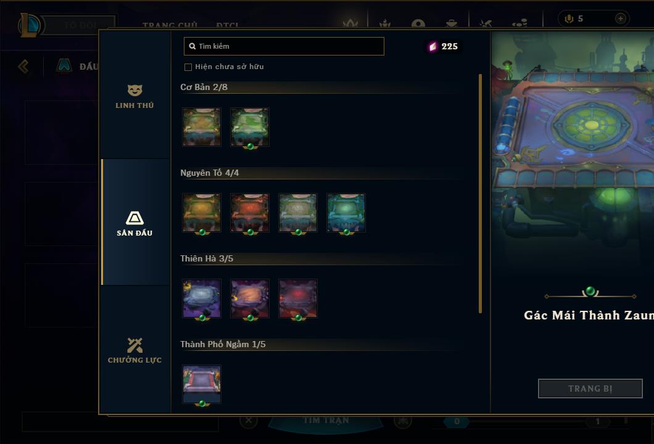
Task: Choose the teal Nguyên Tố arena thumbnail
Action: coord(346,213)
